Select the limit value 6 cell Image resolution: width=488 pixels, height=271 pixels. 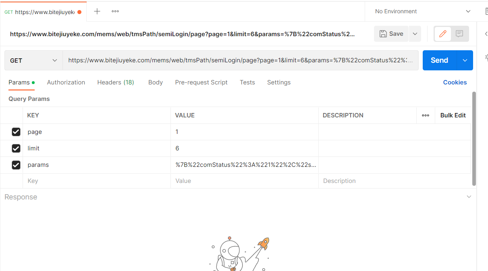(x=245, y=148)
